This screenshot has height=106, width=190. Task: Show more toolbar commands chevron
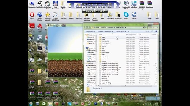(x=129, y=31)
